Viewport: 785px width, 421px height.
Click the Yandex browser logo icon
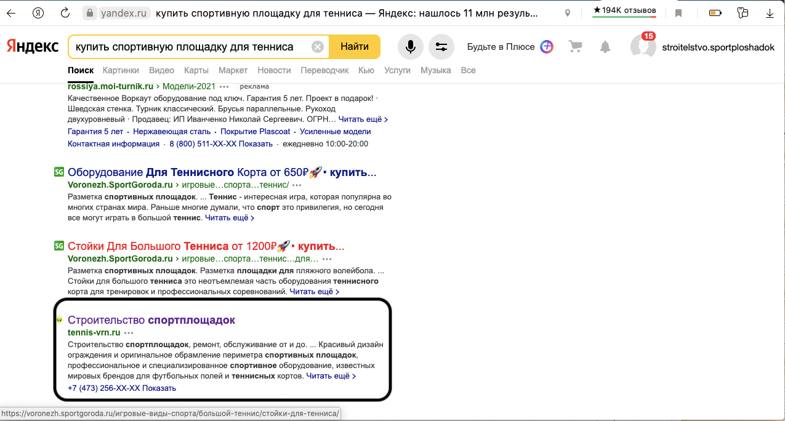38,12
